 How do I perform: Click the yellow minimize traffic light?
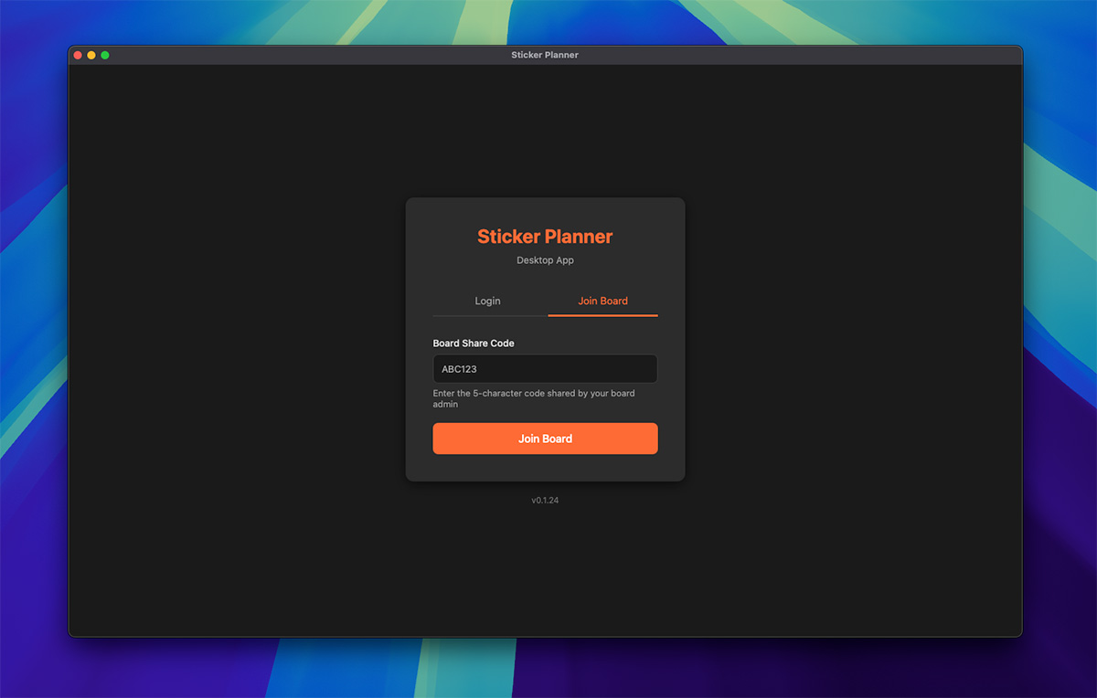(x=91, y=55)
